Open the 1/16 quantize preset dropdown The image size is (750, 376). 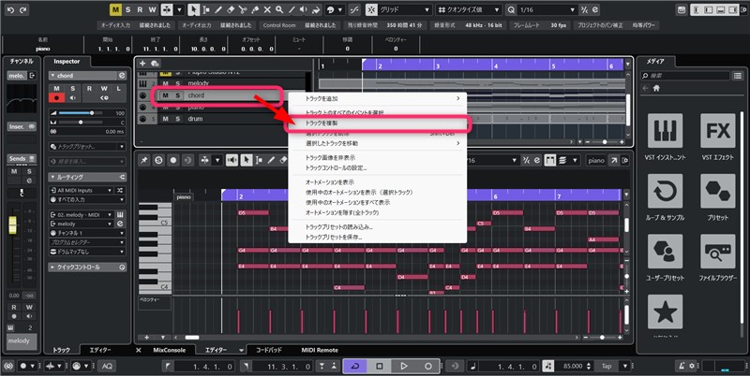[547, 9]
